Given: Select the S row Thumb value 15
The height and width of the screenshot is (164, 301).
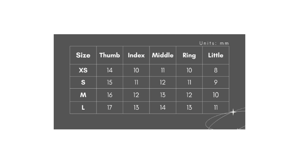Looking at the screenshot, I should (x=110, y=83).
